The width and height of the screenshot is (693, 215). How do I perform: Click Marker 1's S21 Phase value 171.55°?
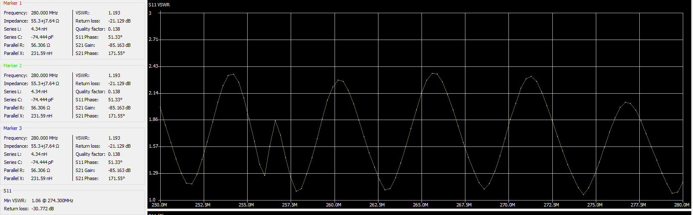tap(116, 53)
